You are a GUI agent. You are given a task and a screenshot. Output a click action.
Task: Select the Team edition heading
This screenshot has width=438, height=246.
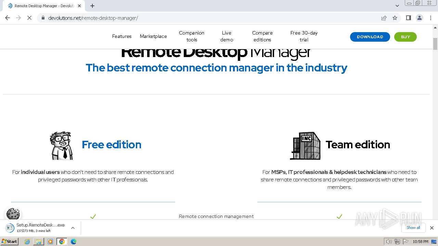[358, 145]
